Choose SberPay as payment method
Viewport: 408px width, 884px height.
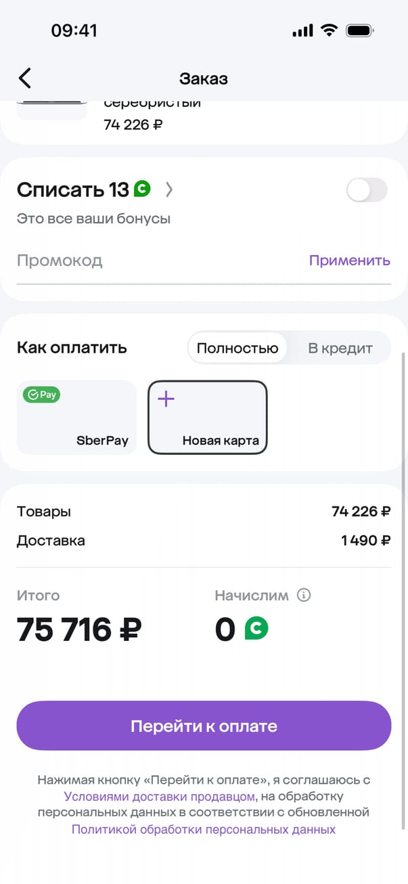coord(76,418)
